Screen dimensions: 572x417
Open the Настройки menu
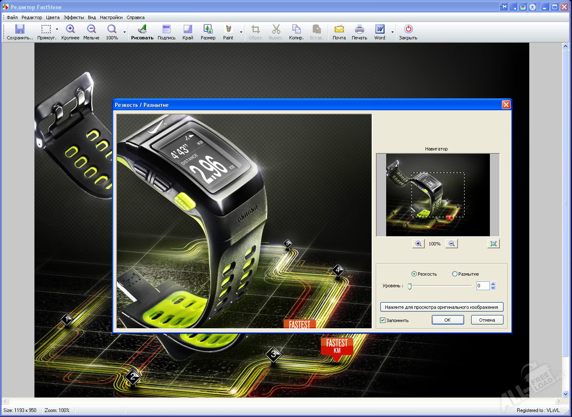tap(111, 17)
